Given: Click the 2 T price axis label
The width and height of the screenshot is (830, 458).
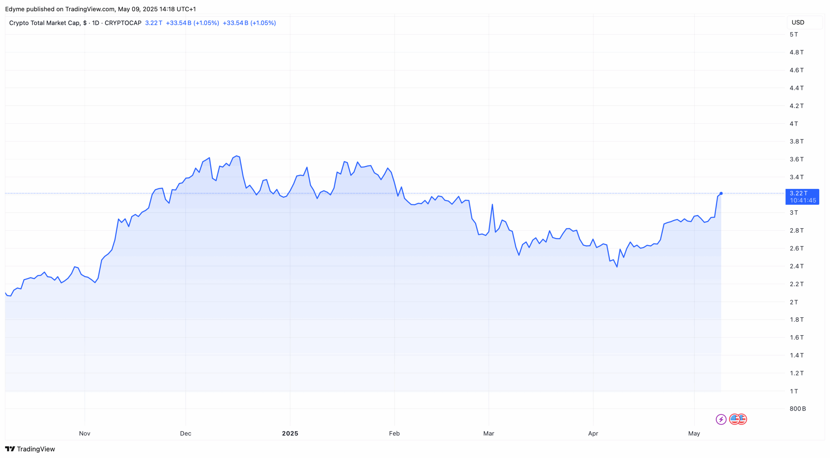Looking at the screenshot, I should pos(793,302).
